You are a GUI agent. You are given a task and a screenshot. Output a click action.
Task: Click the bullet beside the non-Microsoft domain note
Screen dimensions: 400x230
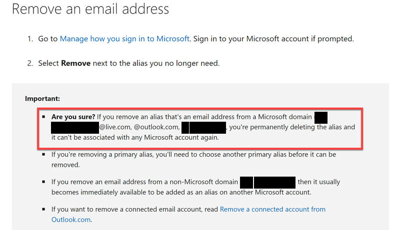[43, 182]
